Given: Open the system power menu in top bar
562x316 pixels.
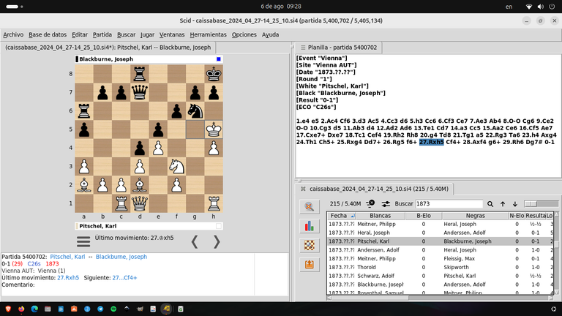Looking at the screenshot, I should 552,7.
